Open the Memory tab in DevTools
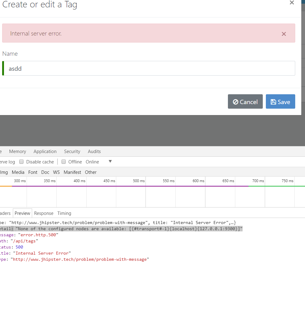 point(18,152)
